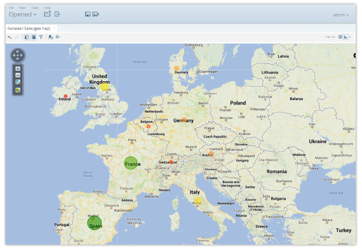The image size is (362, 249).
Task: Click the New document dropdown button
Action: pyautogui.click(x=58, y=15)
